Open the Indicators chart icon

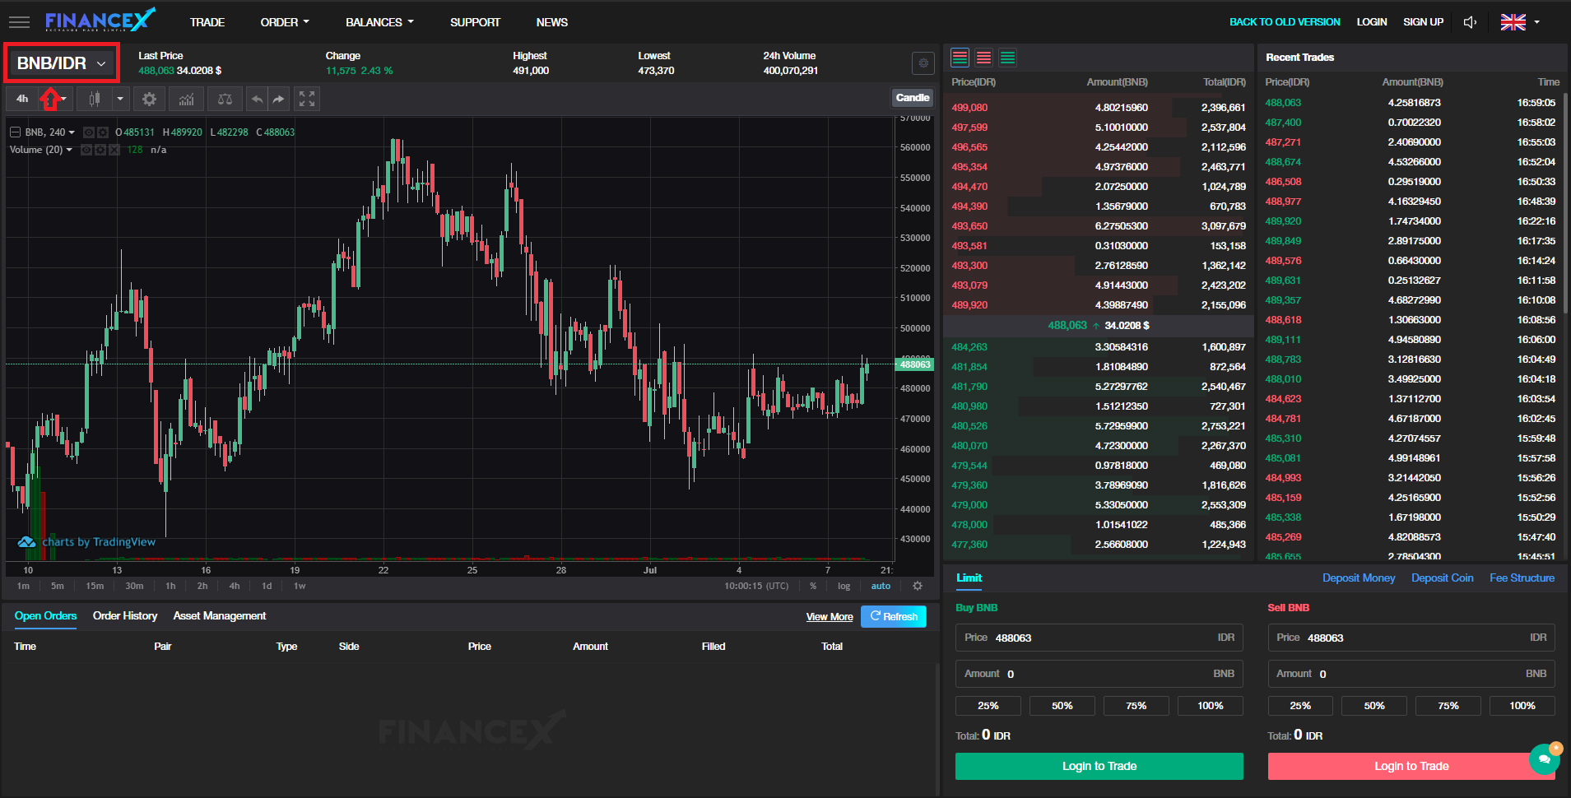pos(187,99)
